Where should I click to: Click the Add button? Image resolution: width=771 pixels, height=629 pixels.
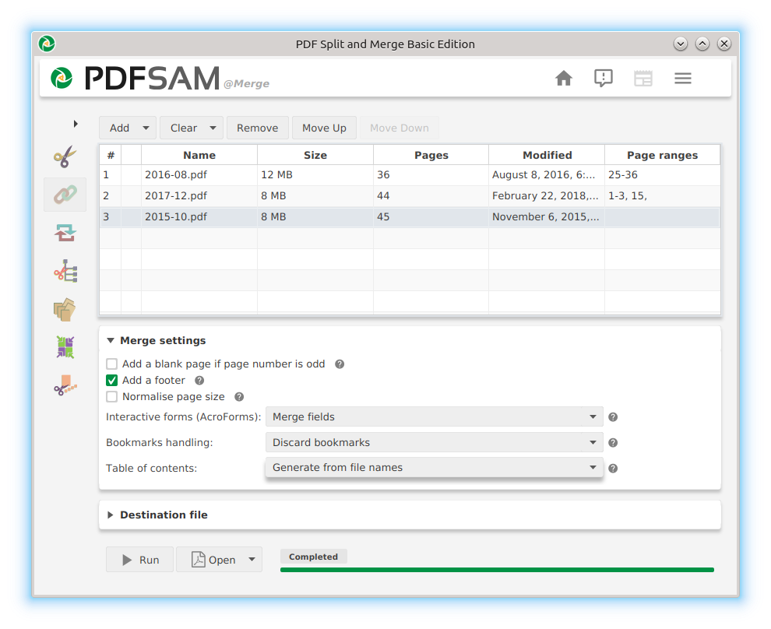119,128
